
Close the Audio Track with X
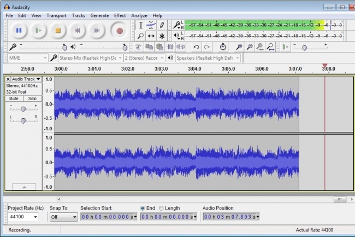(x=8, y=79)
